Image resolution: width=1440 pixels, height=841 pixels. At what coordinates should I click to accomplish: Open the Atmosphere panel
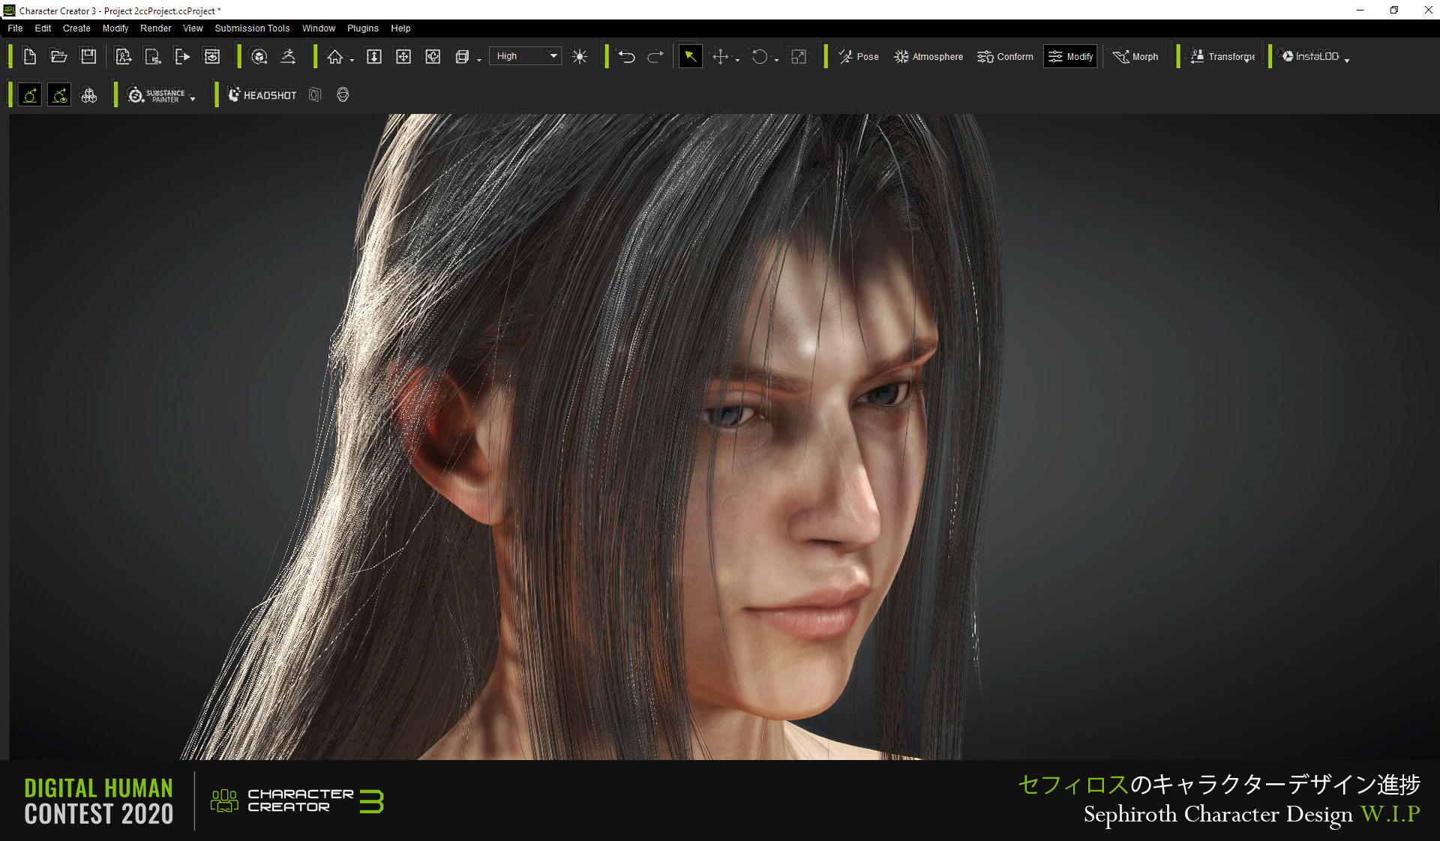[928, 56]
